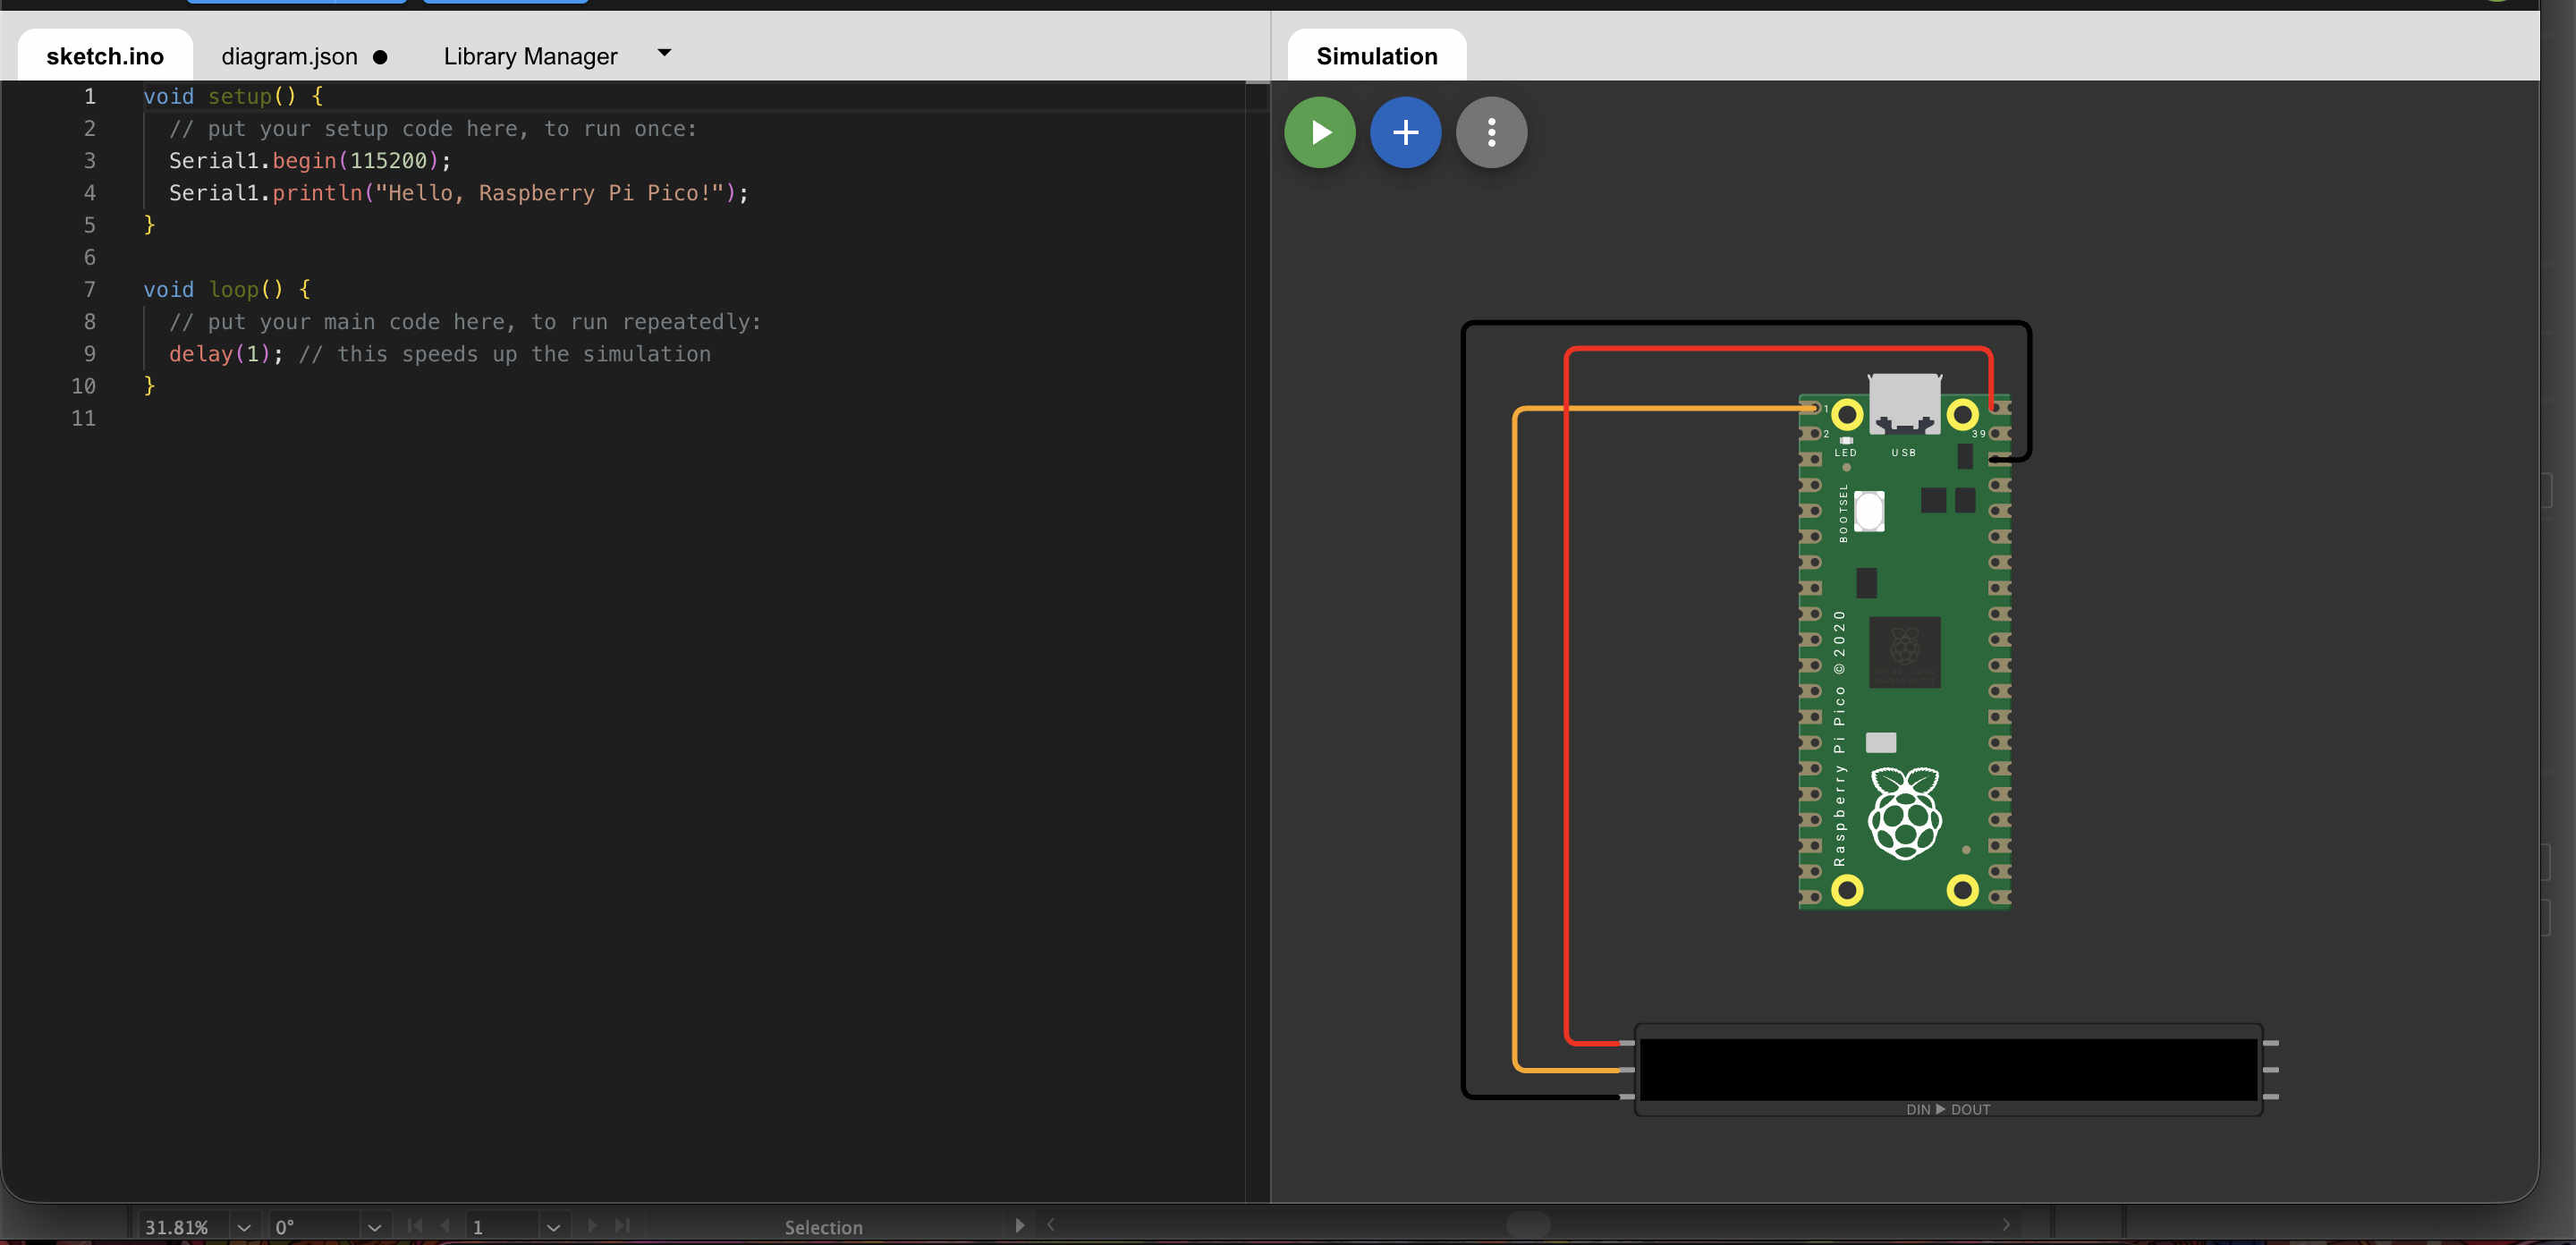2576x1245 pixels.
Task: Click the Raspberry Pi logo on board
Action: click(1904, 813)
